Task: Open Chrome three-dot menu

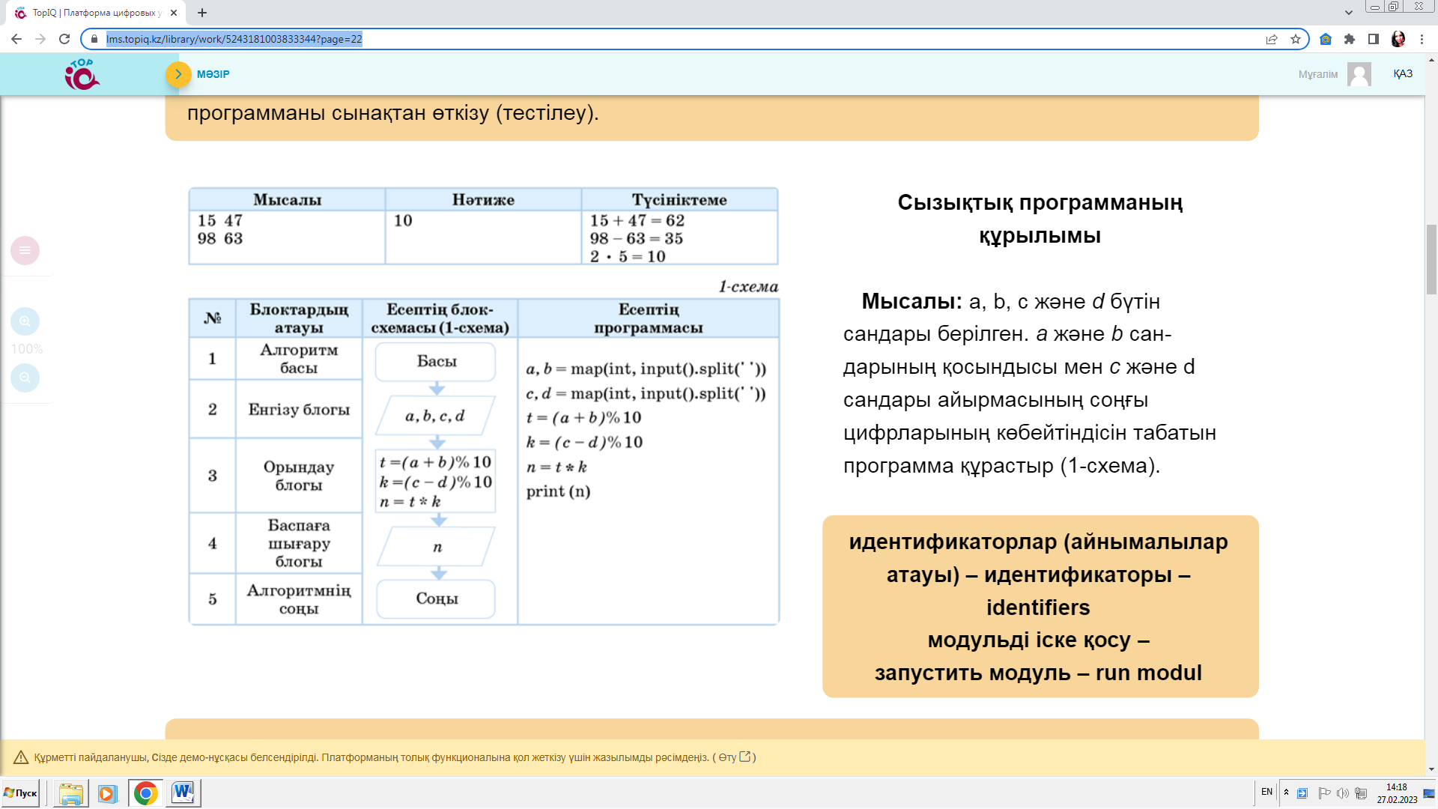Action: (1422, 39)
